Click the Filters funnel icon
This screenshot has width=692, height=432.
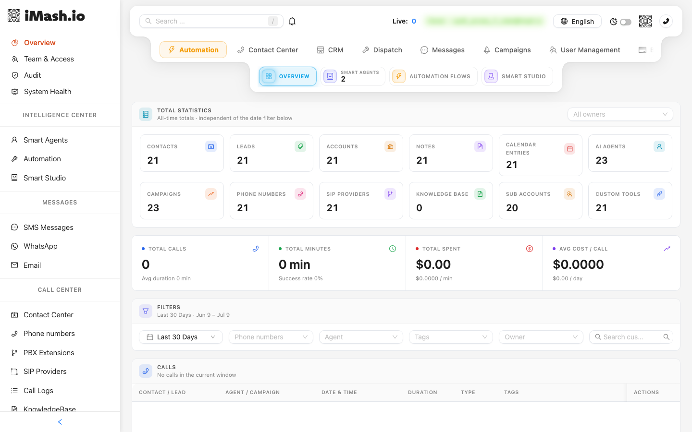coord(146,311)
